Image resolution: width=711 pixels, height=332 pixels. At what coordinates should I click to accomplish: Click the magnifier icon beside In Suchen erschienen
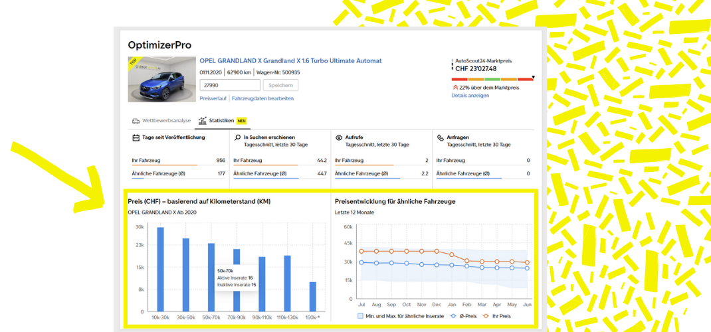[237, 137]
